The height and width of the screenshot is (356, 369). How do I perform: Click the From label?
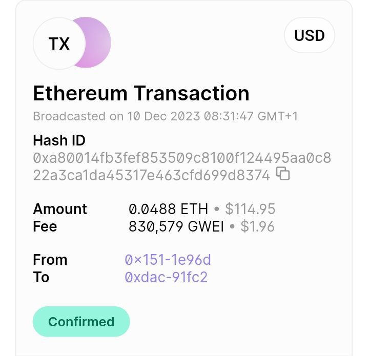(50, 260)
